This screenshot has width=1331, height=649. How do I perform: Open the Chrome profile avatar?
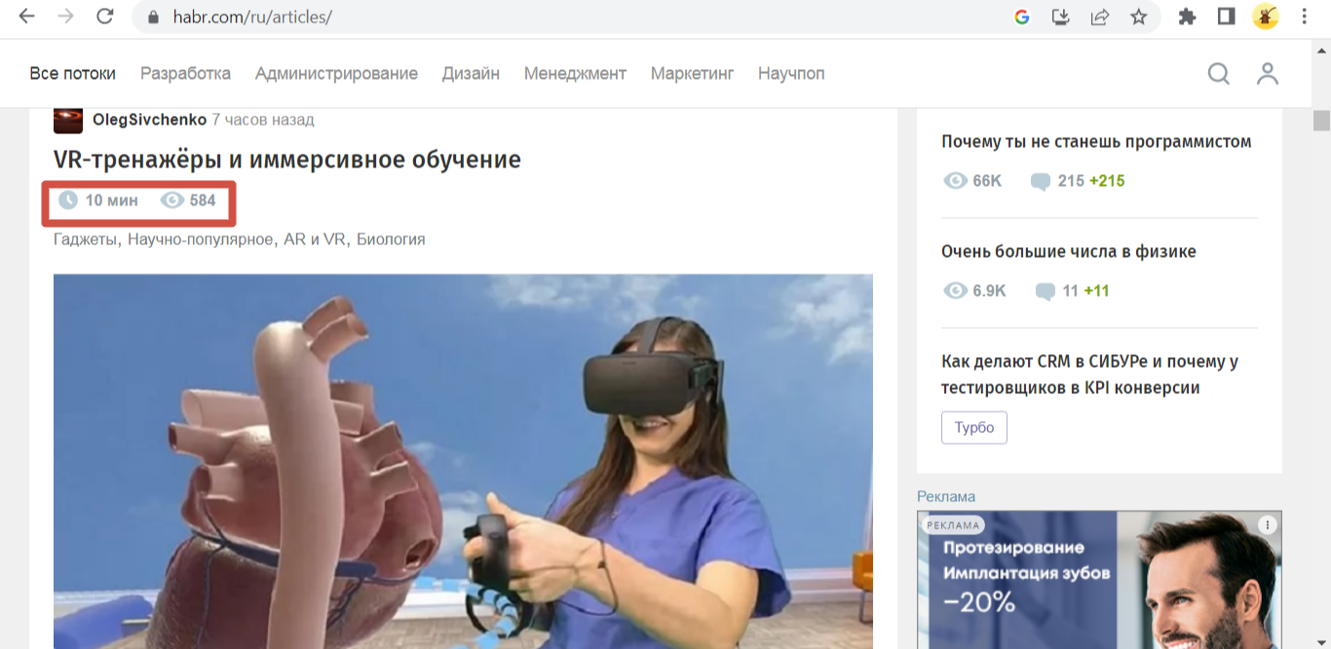point(1266,17)
